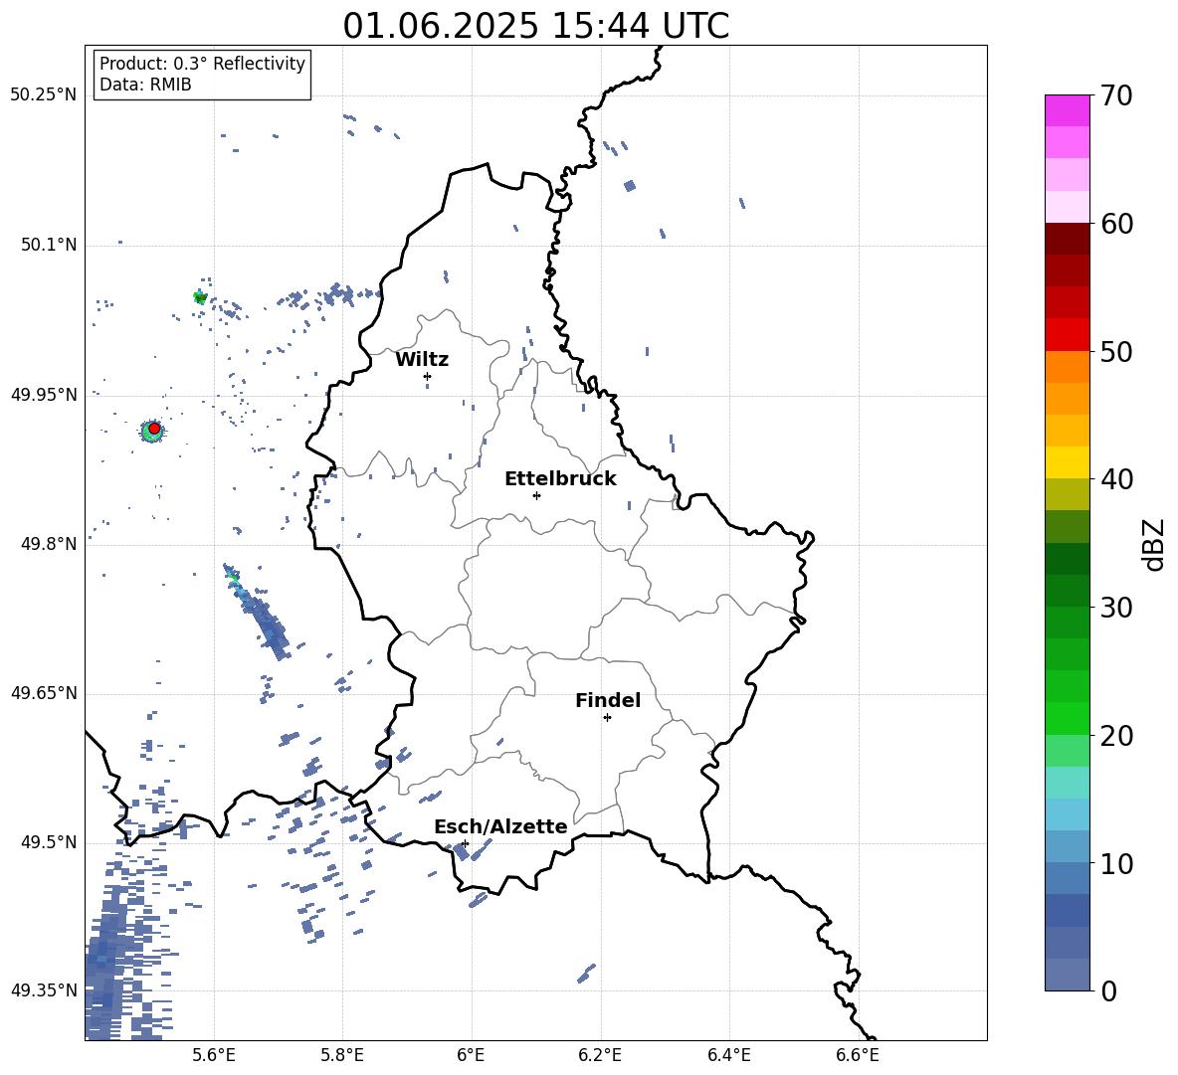
Task: Click the Esch/Alzette station label
Action: [501, 826]
